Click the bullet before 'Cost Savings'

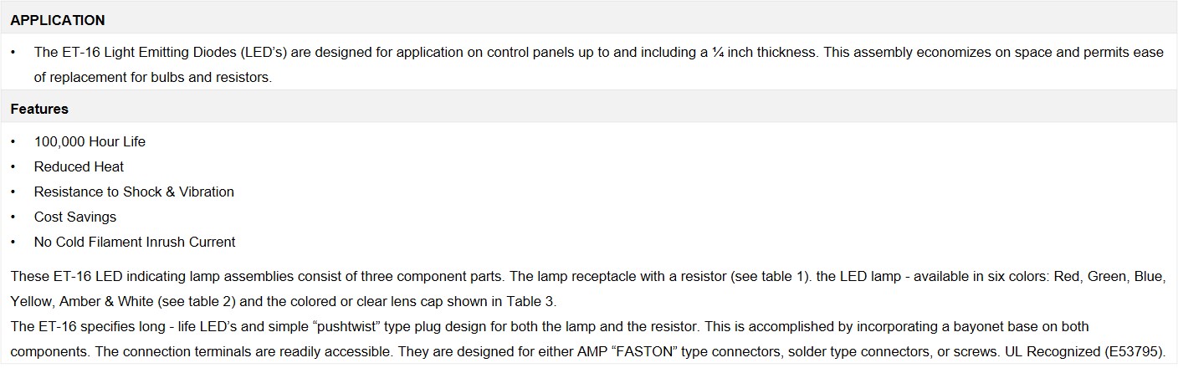click(13, 217)
